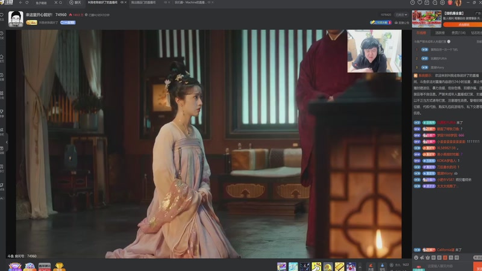
Task: Close the tab mentioning Machine
Action: (x=213, y=2)
